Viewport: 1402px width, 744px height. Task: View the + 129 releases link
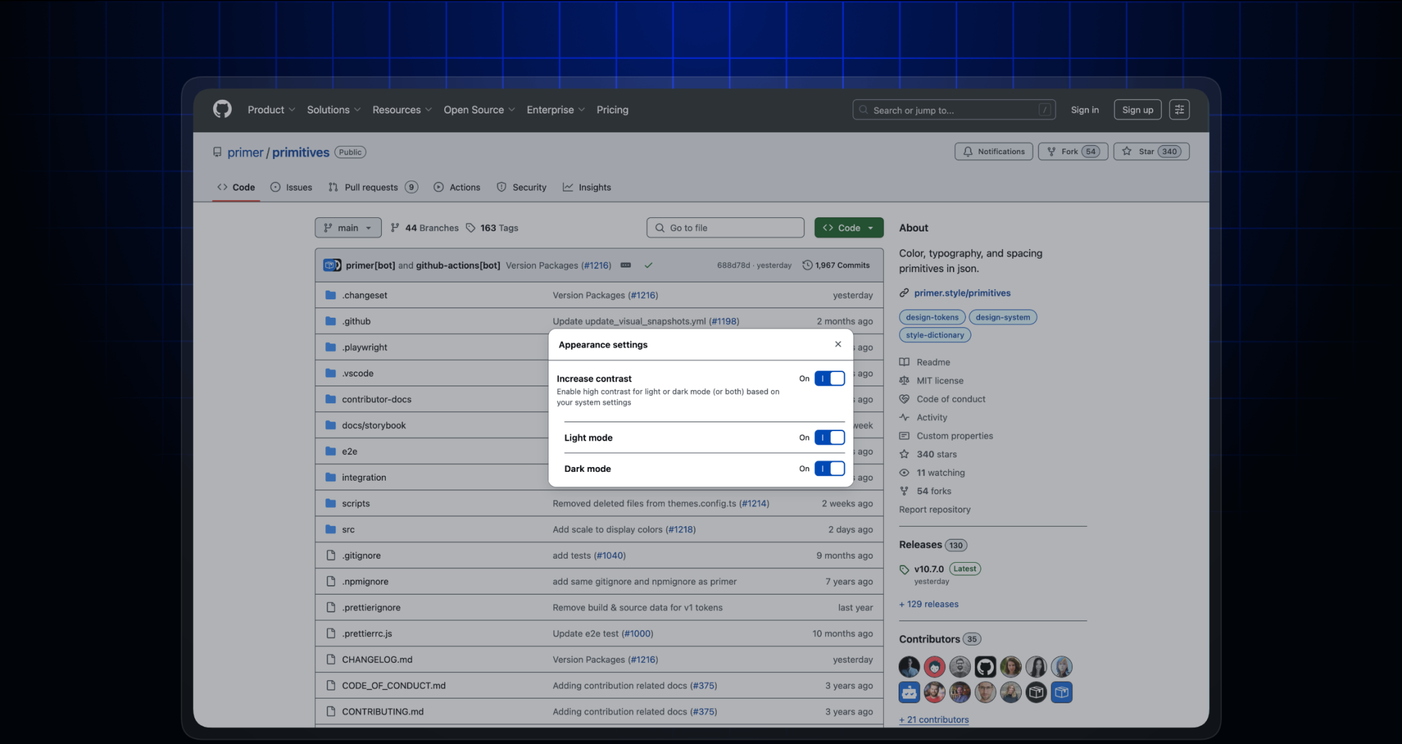point(929,604)
